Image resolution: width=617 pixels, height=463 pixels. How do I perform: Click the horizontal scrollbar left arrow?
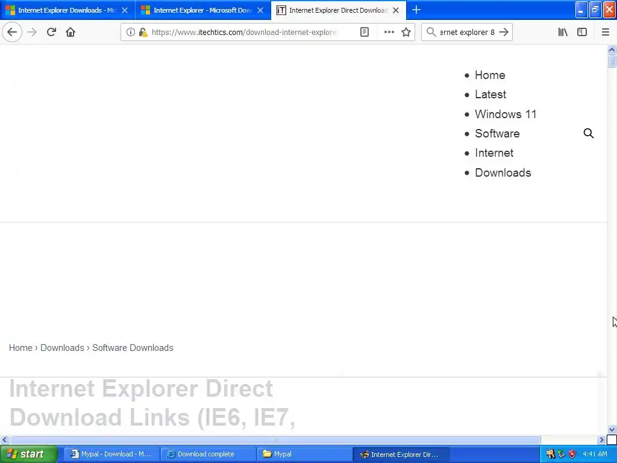point(4,439)
